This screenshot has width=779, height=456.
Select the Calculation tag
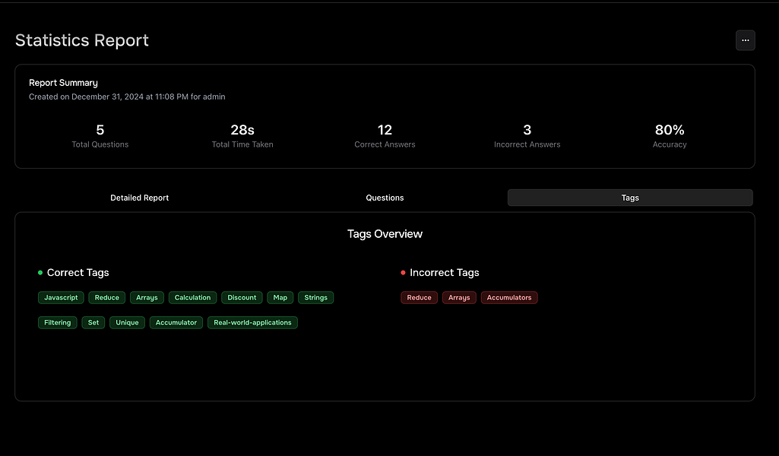(x=193, y=298)
